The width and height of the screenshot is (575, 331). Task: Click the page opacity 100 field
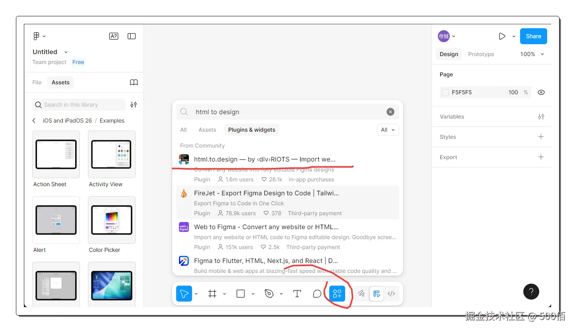pos(513,92)
